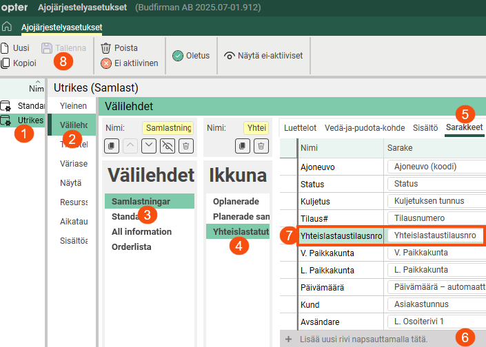This screenshot has width=486, height=347.
Task: Click the trash icon under Samlastning name field
Action: point(185,145)
